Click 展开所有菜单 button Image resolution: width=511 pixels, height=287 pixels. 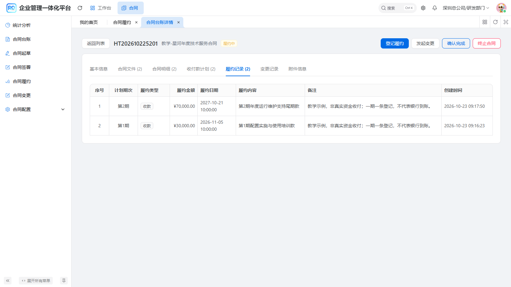pyautogui.click(x=36, y=281)
